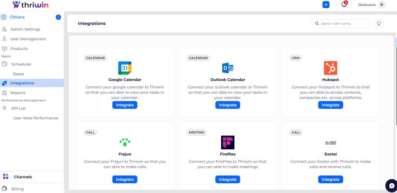Open Admin Settings
Viewport: 397px width, 193px height.
25,29
